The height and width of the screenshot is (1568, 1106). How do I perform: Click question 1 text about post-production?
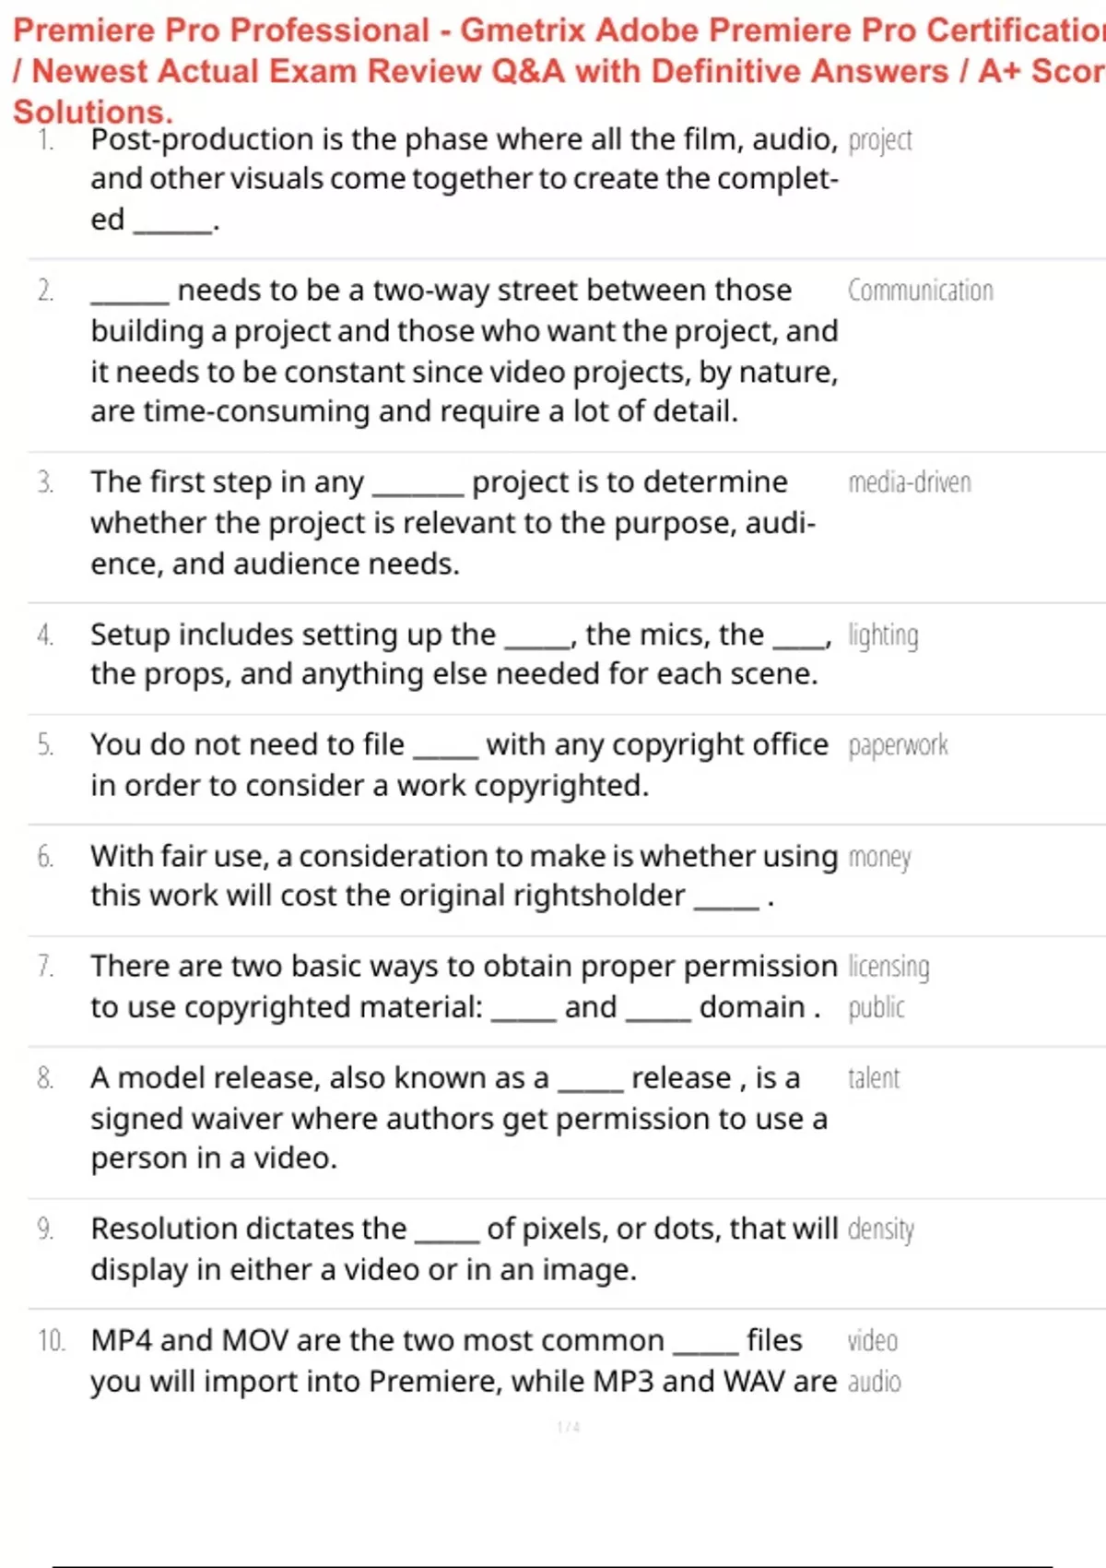[x=465, y=179]
